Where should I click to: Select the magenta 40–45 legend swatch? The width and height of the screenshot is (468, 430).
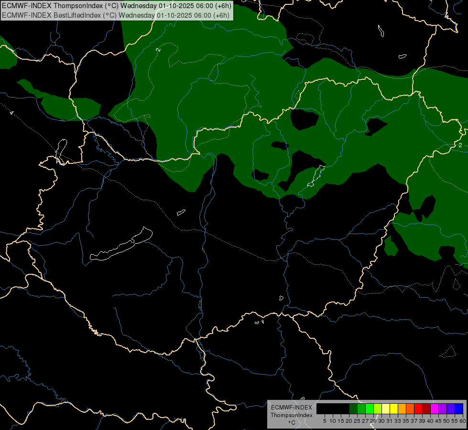(435, 408)
